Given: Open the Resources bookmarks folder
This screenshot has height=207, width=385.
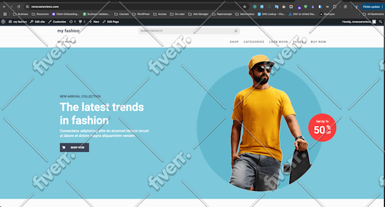Looking at the screenshot, I should pos(40,14).
